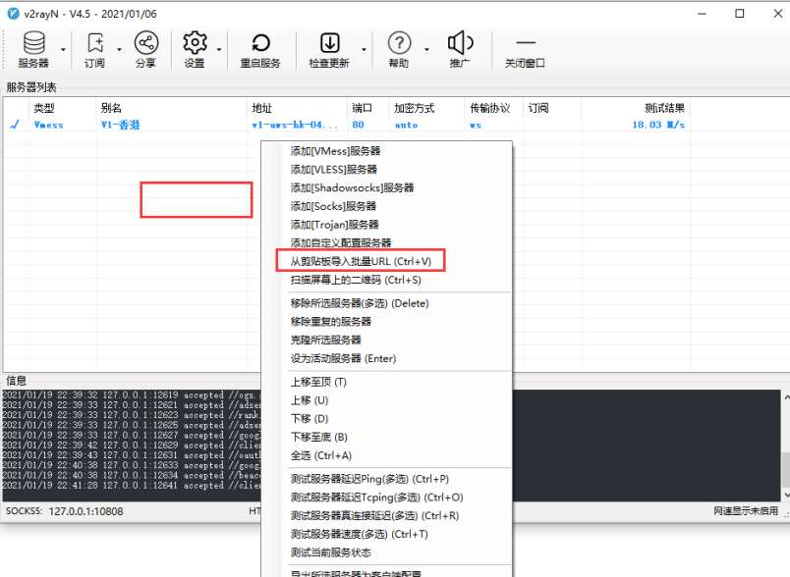Click the 订阅 (Subscription) toolbar icon

pos(93,44)
